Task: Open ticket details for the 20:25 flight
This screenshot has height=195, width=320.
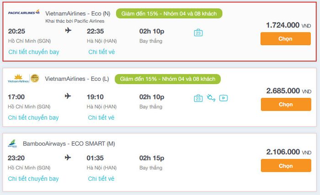Action: [x=101, y=52]
